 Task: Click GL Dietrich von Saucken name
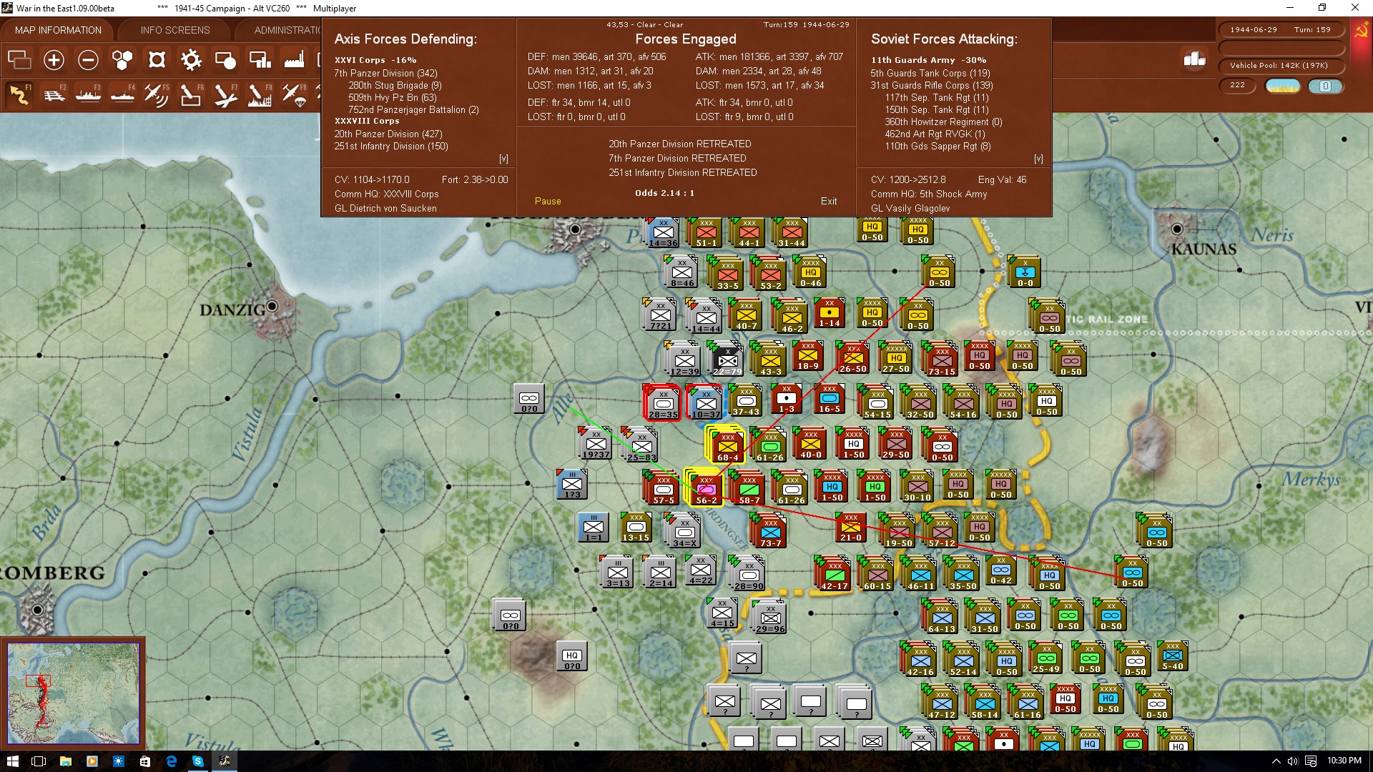point(385,208)
